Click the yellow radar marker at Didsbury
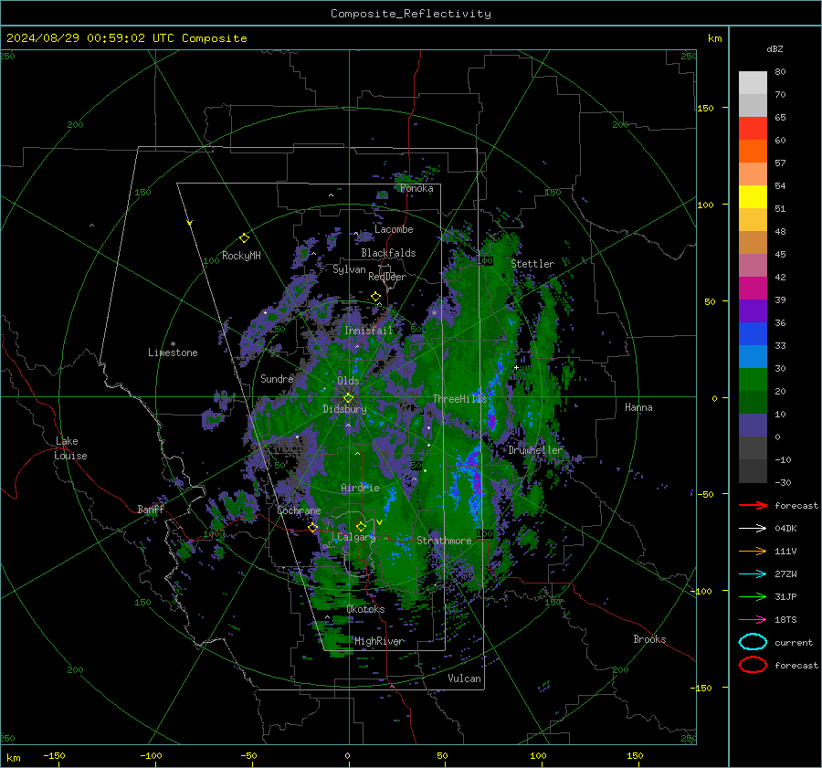822x768 pixels. tap(349, 398)
